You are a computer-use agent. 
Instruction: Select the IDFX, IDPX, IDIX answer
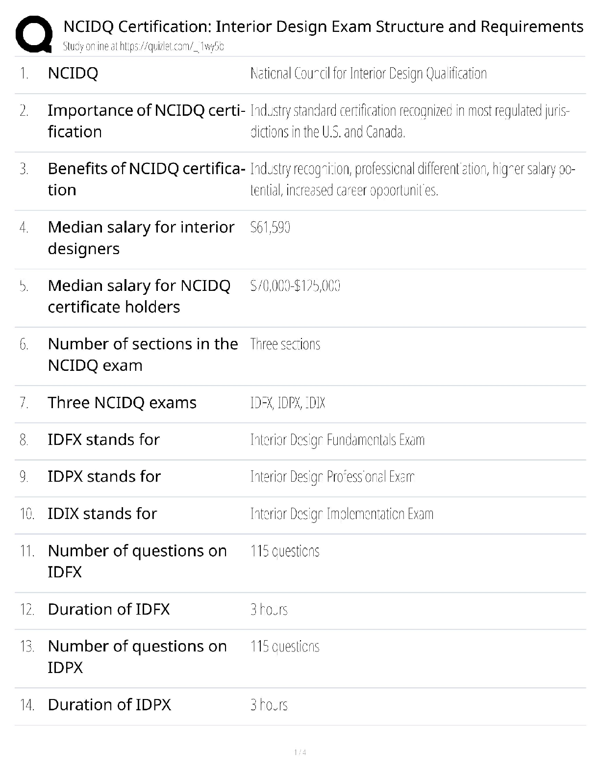coord(288,403)
